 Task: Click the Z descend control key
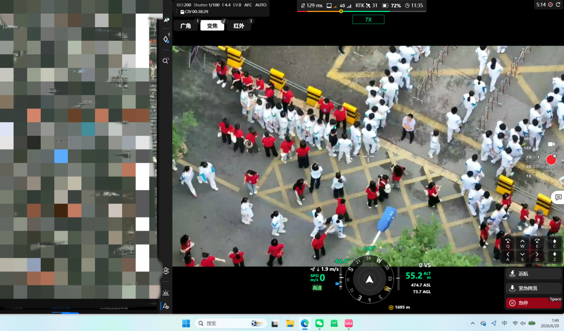555,256
